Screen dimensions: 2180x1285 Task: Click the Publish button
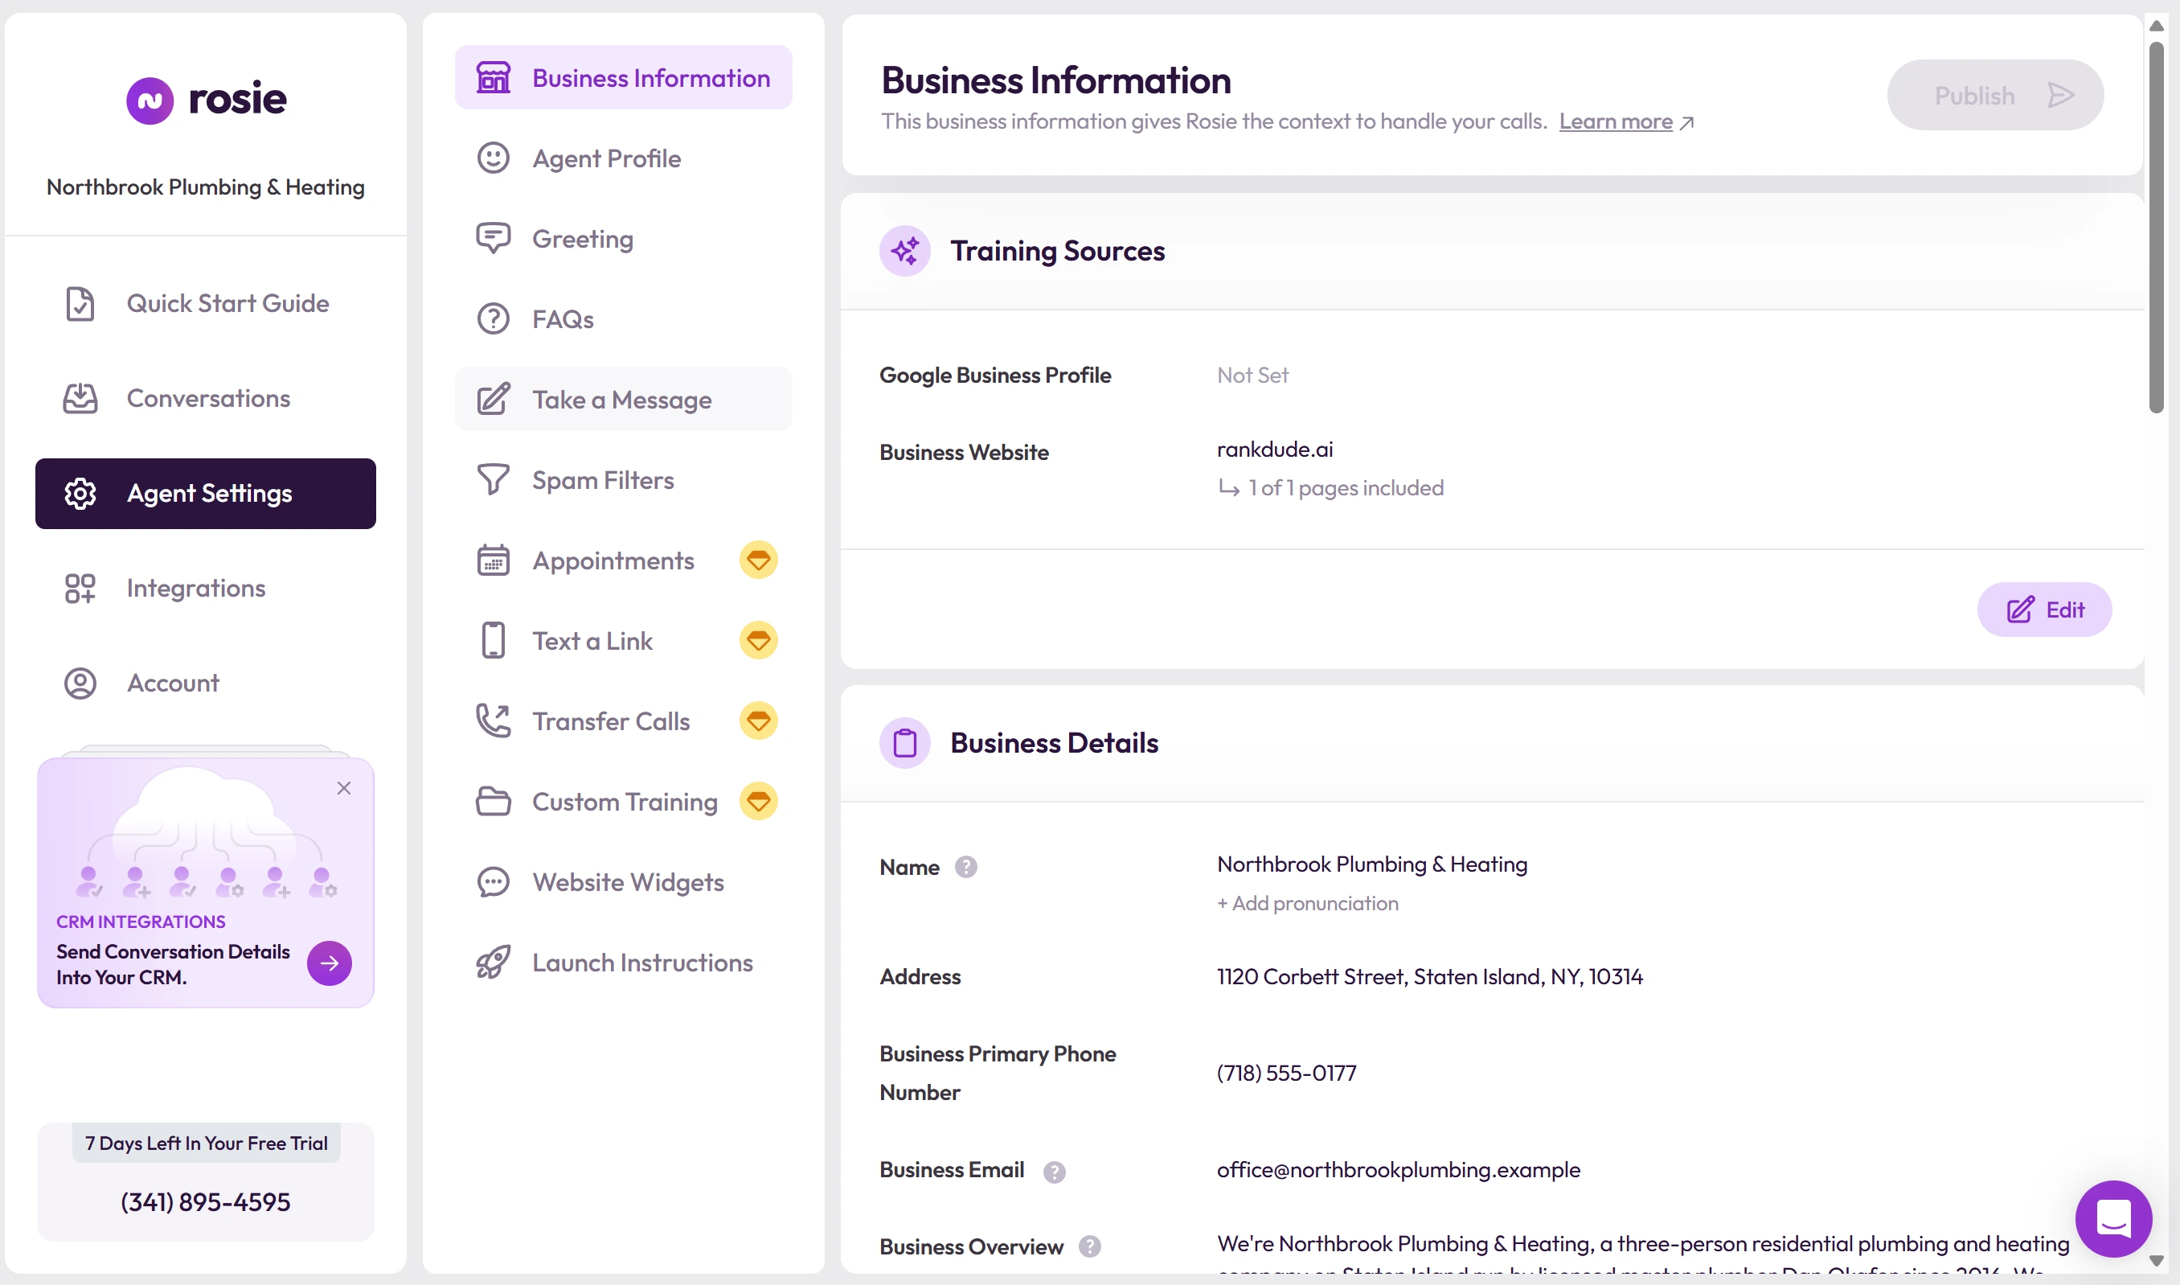(1994, 95)
